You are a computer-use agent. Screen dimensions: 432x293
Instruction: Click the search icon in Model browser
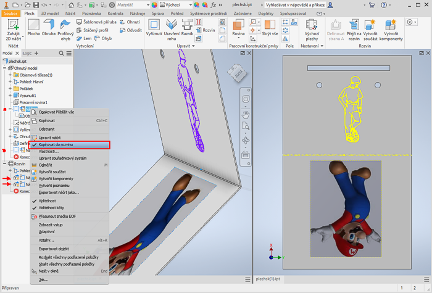pyautogui.click(x=61, y=54)
